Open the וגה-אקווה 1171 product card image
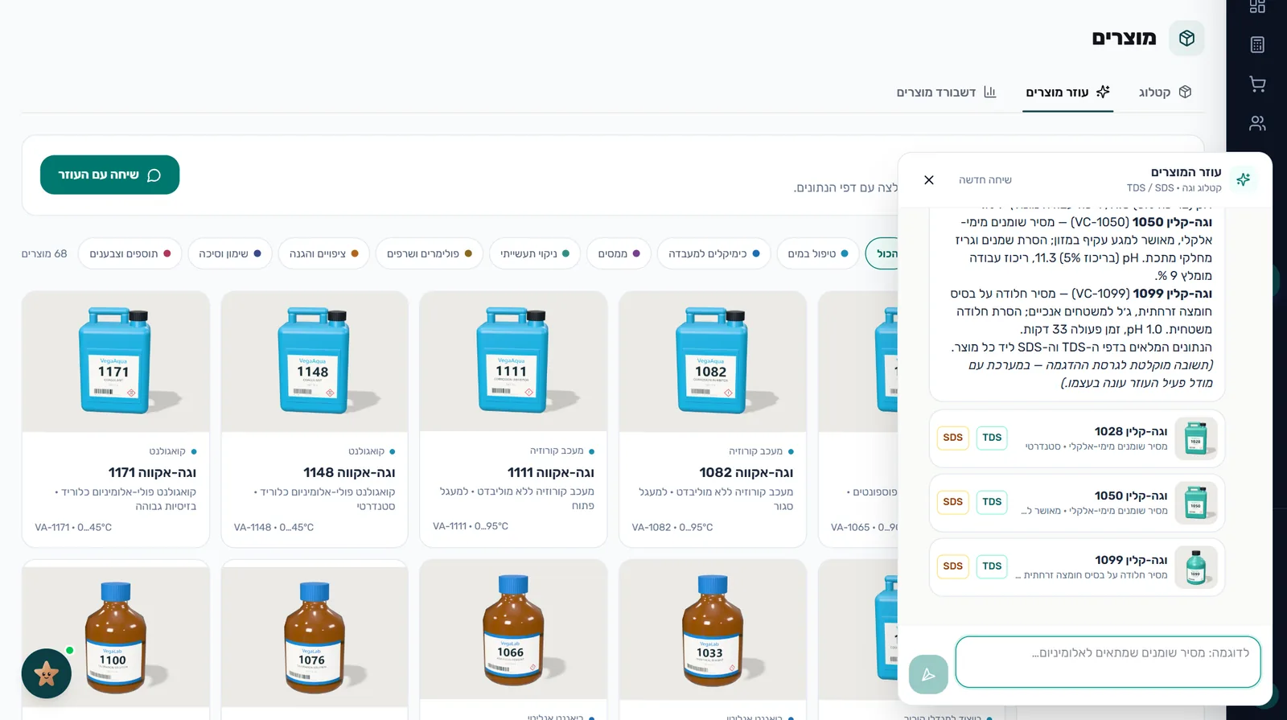The height and width of the screenshot is (720, 1287). coord(116,361)
